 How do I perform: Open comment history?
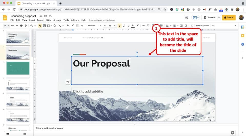(186, 17)
